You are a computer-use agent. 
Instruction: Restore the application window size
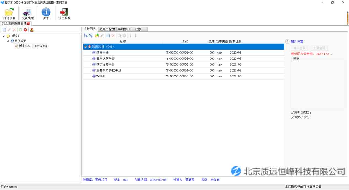coord(332,2)
